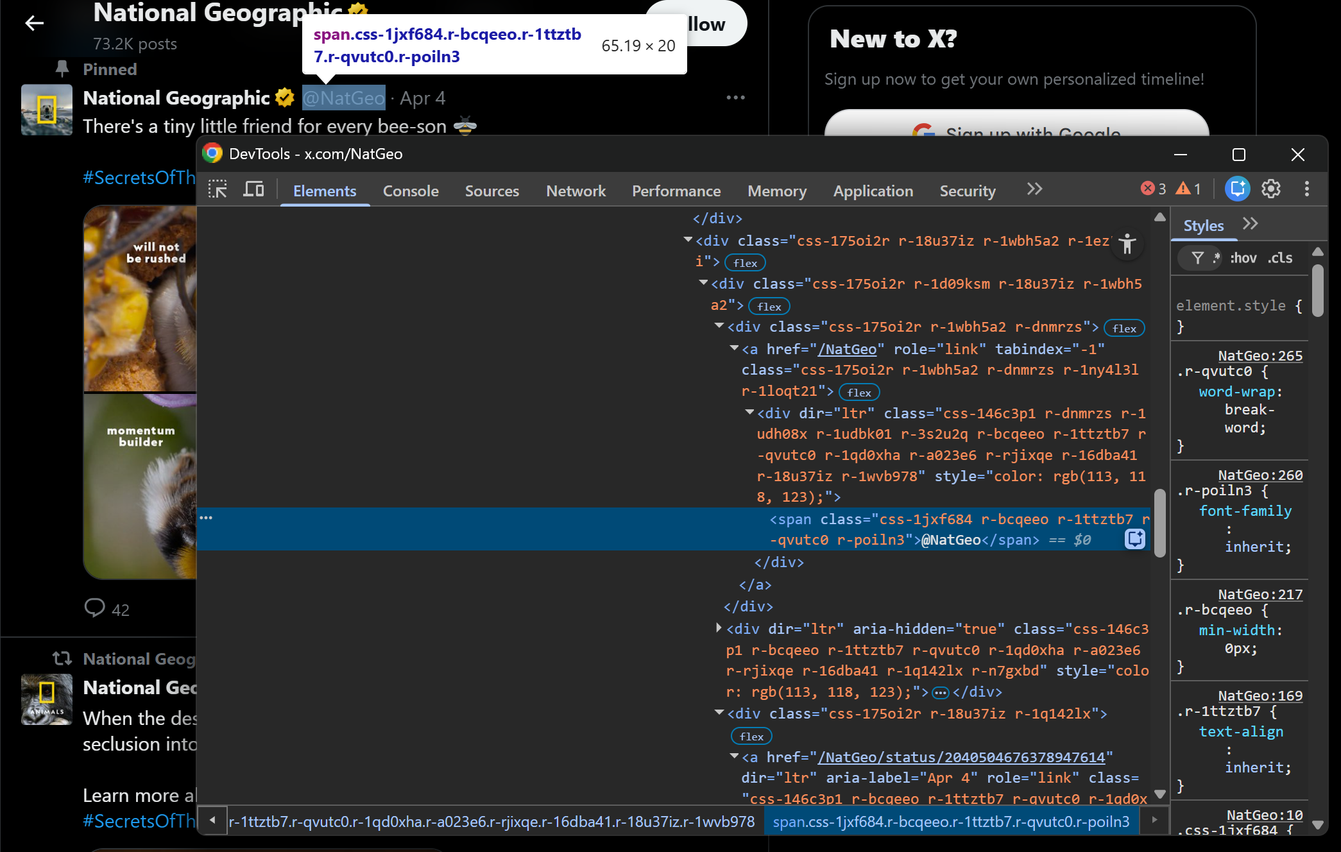1341x852 pixels.
Task: Collapse the div with class r-1q142lx
Action: [x=719, y=713]
